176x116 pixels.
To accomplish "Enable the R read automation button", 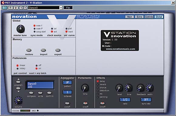I will (10, 8).
